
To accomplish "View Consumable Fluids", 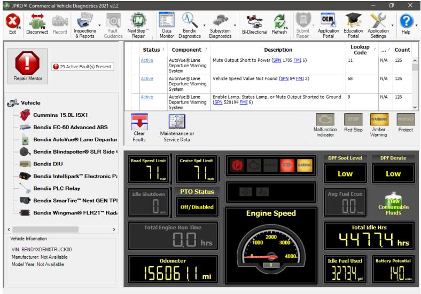I will point(393,204).
